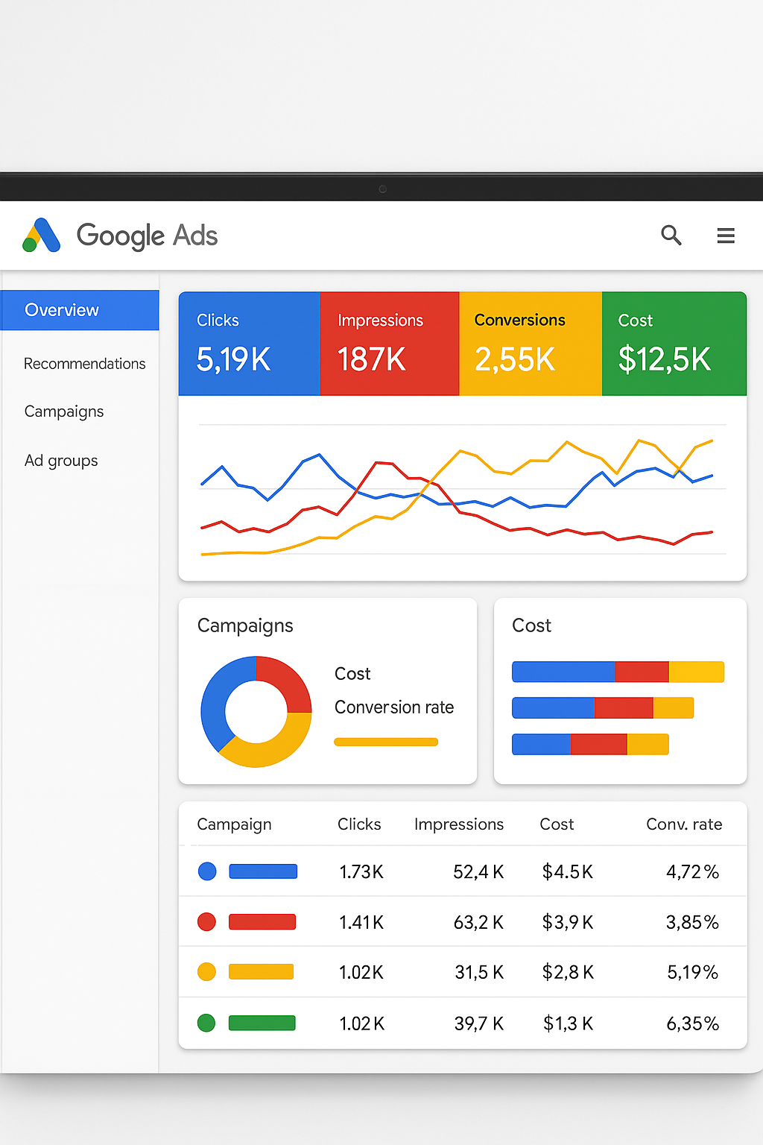Viewport: 763px width, 1145px height.
Task: Open the search icon in the header
Action: pos(671,235)
